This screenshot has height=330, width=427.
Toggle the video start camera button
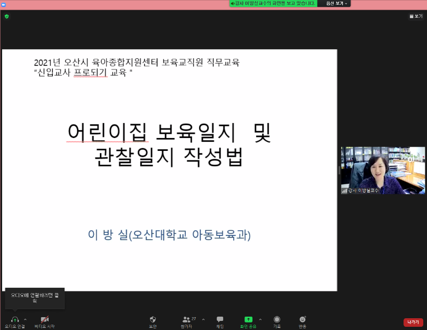click(45, 319)
